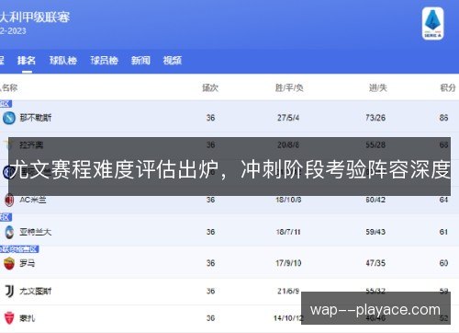
Task: Click 36 matches in the 蒙扎 row
Action: [x=210, y=318]
